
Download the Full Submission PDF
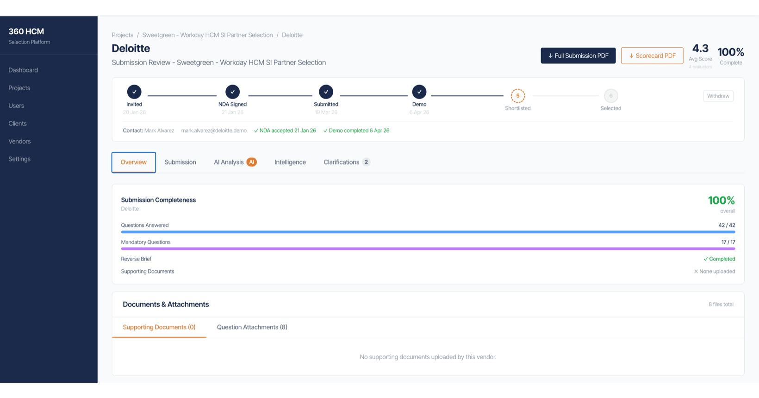tap(578, 56)
